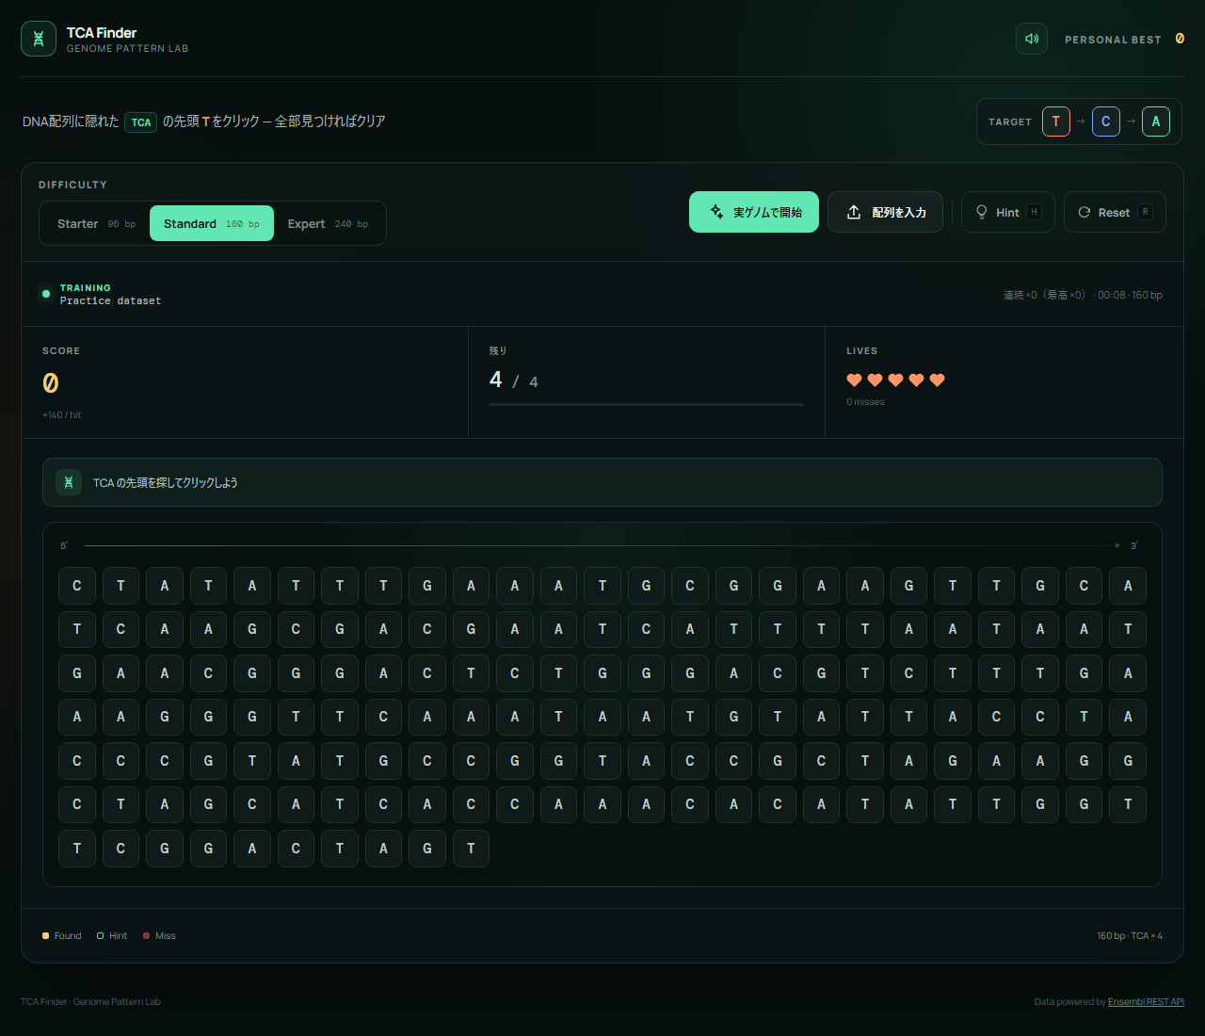Screen dimensions: 1205x1036
Task: Select the Expert 240 bp difficulty
Action: pos(328,223)
